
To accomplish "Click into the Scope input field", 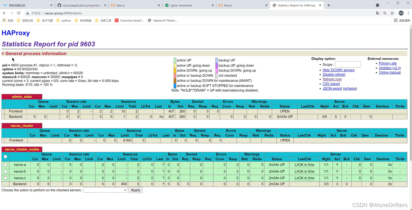I will pos(348,64).
